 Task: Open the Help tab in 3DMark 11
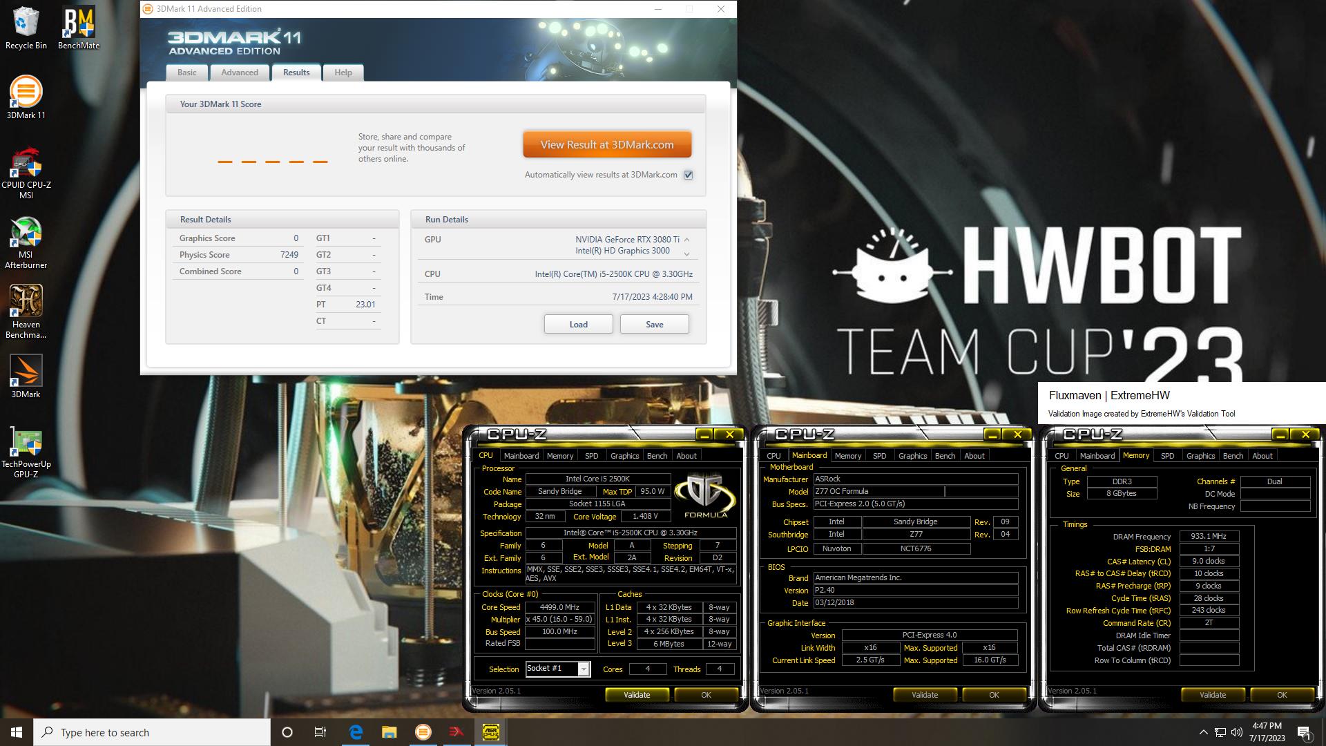tap(343, 73)
